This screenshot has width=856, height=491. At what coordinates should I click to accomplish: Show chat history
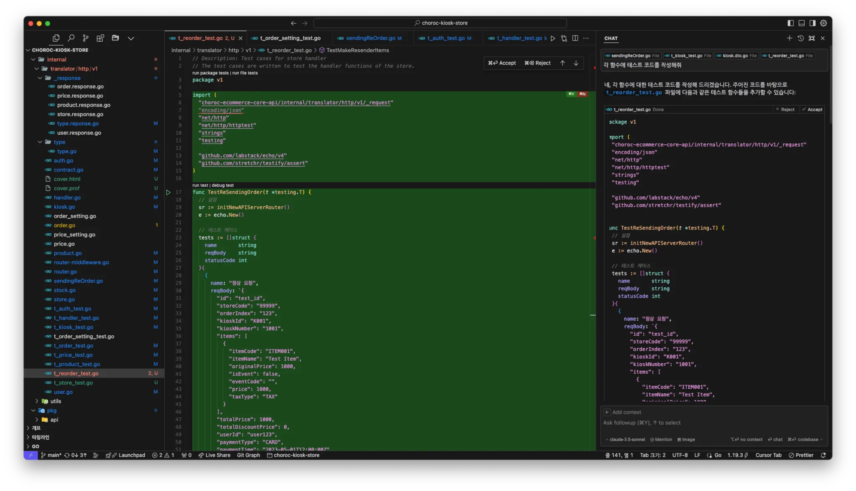[x=800, y=38]
